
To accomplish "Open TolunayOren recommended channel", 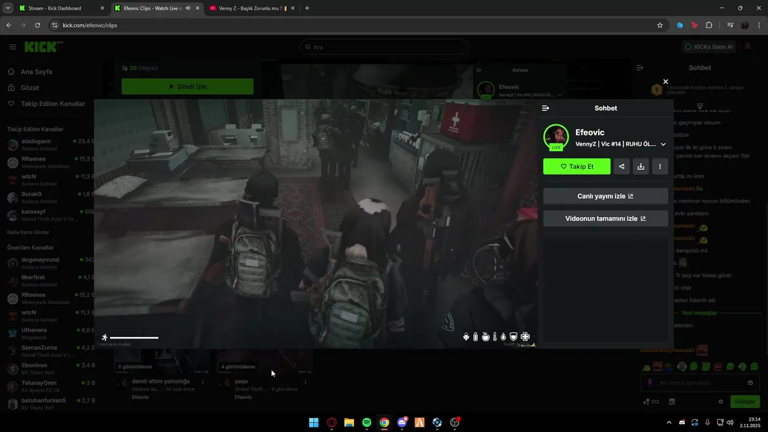I will [50, 386].
